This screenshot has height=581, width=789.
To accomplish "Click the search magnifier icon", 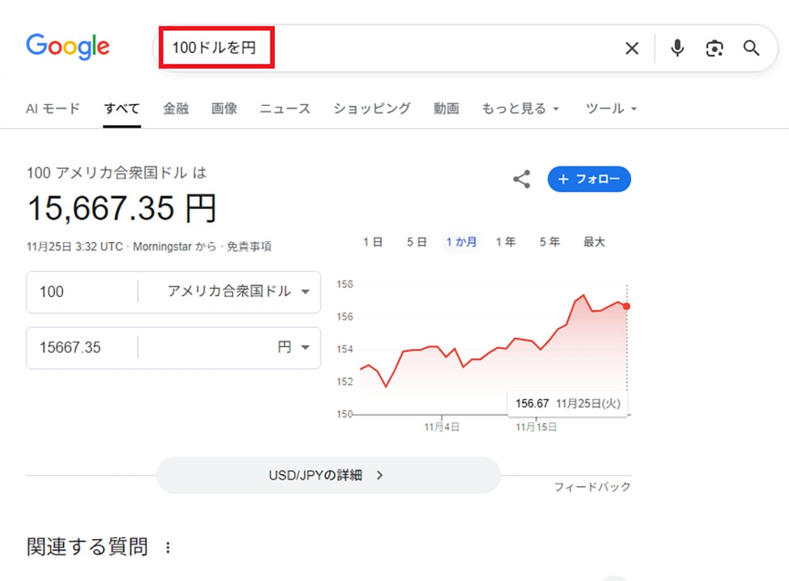I will pyautogui.click(x=752, y=48).
